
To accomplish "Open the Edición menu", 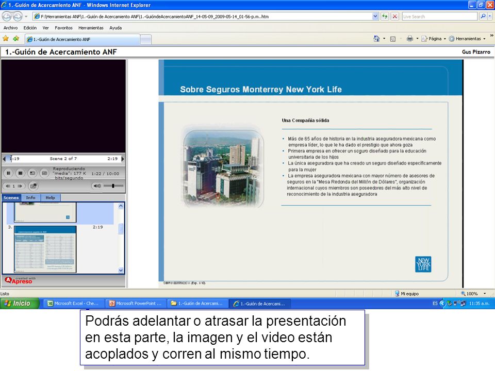I will pyautogui.click(x=30, y=28).
